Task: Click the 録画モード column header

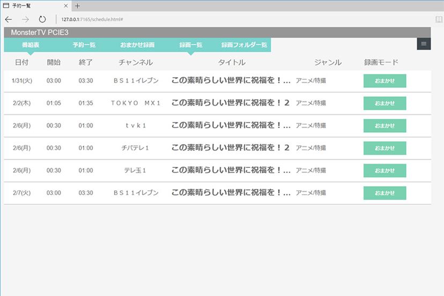Action: pos(381,62)
